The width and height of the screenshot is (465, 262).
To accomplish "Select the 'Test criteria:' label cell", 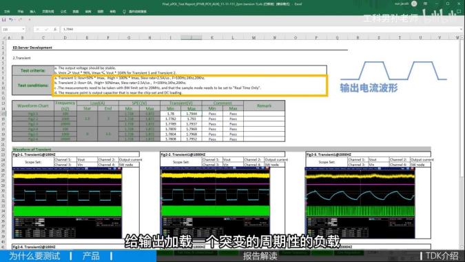I will point(33,70).
